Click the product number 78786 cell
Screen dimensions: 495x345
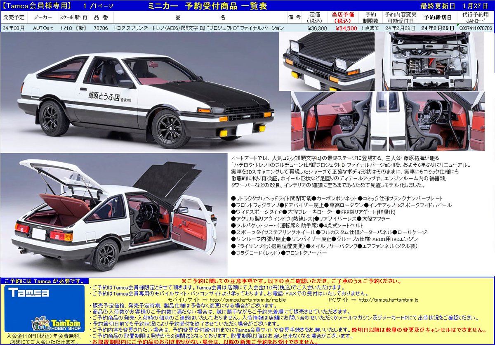(x=101, y=28)
